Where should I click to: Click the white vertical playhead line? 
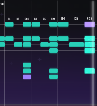point(93,53)
